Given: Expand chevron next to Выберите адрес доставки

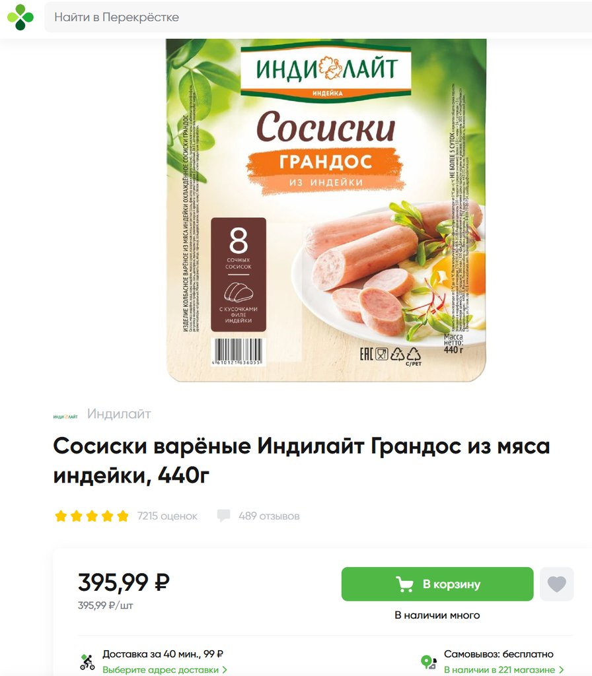Looking at the screenshot, I should [x=225, y=670].
